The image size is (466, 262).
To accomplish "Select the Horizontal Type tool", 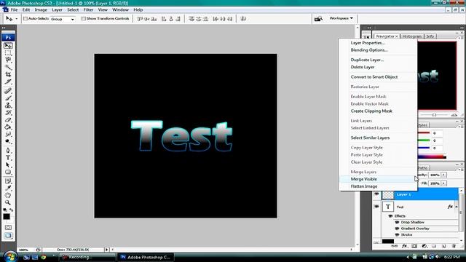I will 8,158.
